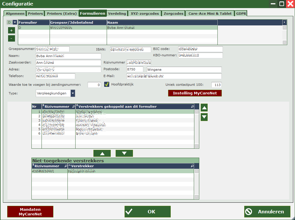Unassign provider using center down arrow button
Image resolution: width=295 pixels, height=220 pixels.
(x=124, y=153)
